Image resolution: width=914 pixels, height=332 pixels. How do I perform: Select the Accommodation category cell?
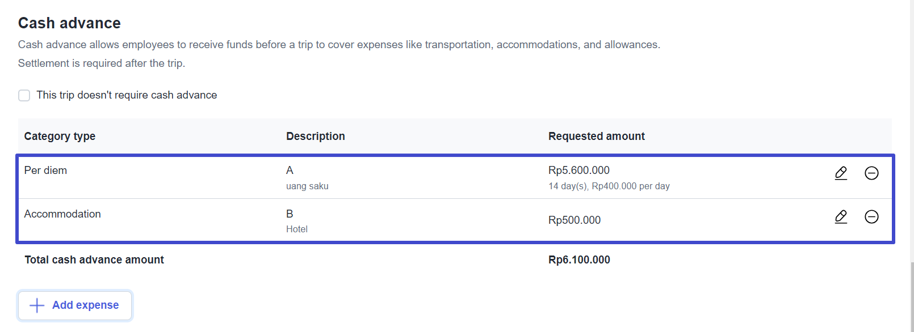pyautogui.click(x=62, y=214)
